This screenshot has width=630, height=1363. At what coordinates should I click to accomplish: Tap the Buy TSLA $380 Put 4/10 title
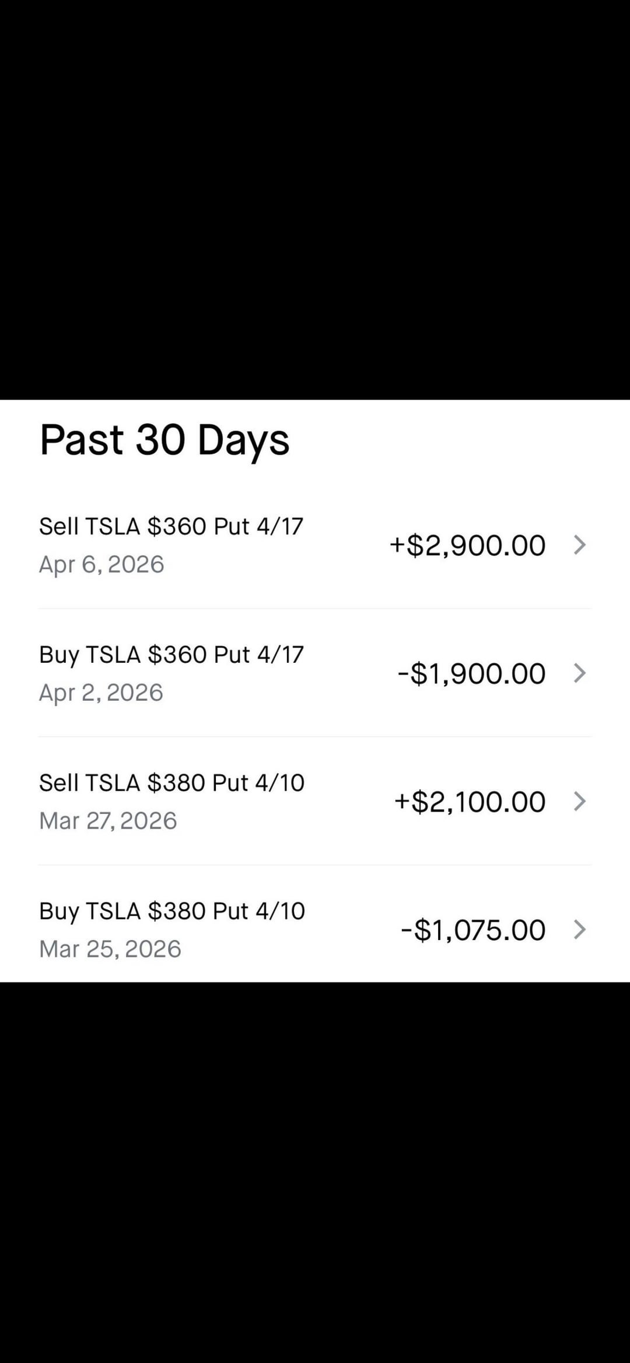[171, 911]
